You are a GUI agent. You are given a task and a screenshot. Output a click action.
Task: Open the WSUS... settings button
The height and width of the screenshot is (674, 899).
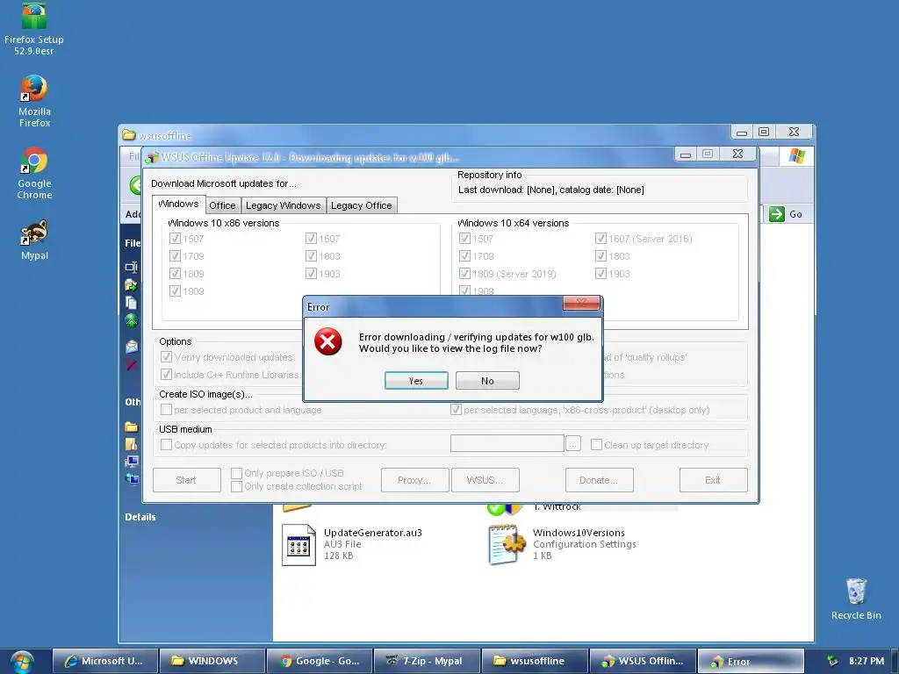(485, 480)
